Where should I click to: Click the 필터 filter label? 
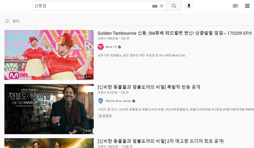click(x=16, y=21)
